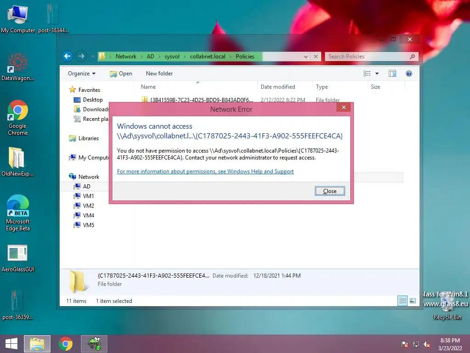Close the Network Error dialog button

(330, 191)
